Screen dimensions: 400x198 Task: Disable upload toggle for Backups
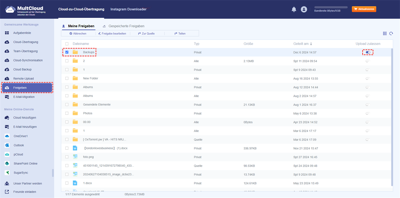[x=368, y=52]
